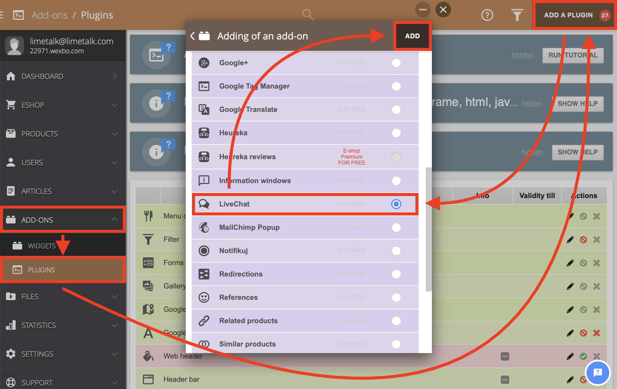Expand the Products sidebar chevron
Screen dimensions: 617x389
pos(114,134)
